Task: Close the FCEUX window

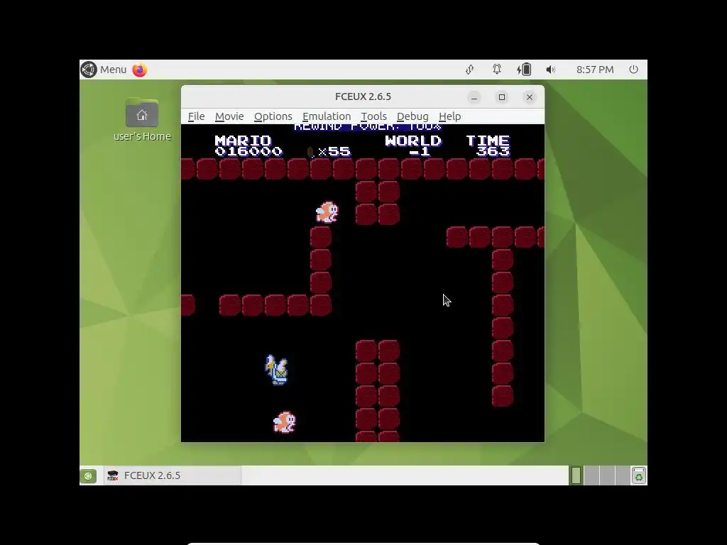Action: (x=530, y=97)
